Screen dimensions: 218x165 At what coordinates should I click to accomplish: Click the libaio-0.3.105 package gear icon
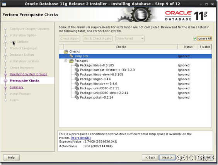point(77,65)
